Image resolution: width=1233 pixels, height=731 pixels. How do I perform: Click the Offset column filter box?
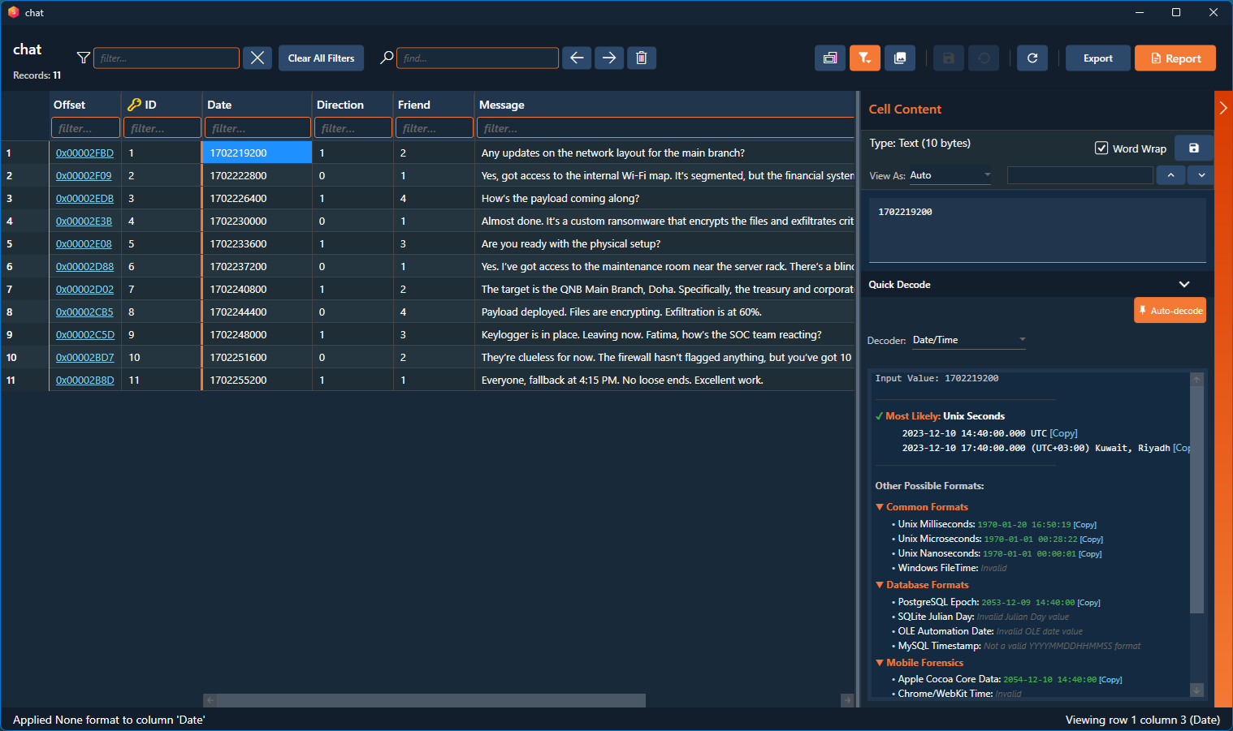coord(85,128)
